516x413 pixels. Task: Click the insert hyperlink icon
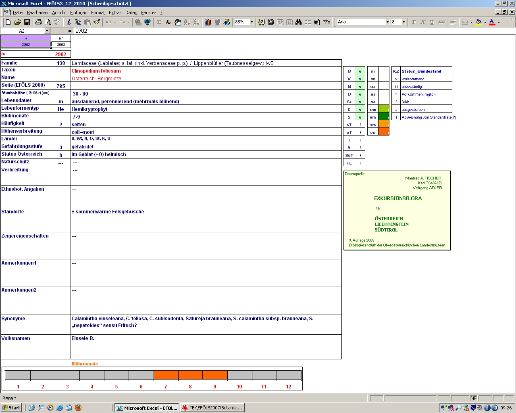point(138,22)
